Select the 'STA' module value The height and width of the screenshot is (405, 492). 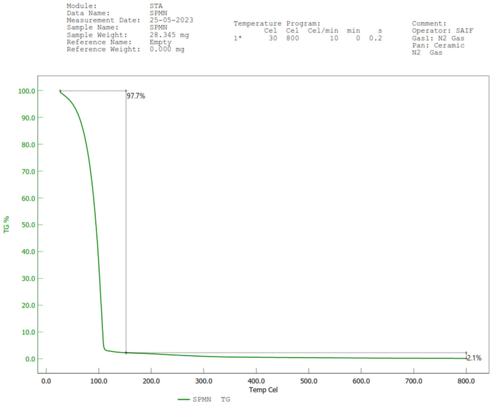point(156,6)
